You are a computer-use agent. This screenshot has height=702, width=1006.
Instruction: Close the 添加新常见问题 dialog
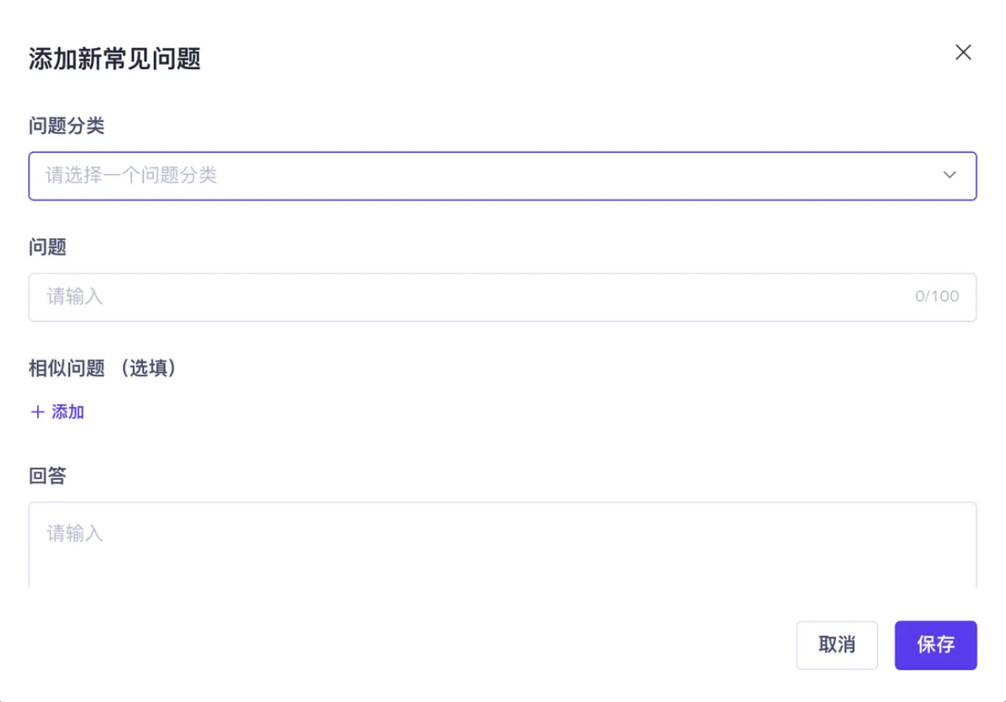[963, 53]
